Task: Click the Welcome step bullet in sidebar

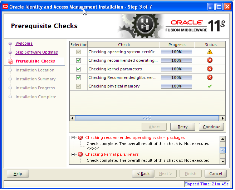Action: point(10,43)
